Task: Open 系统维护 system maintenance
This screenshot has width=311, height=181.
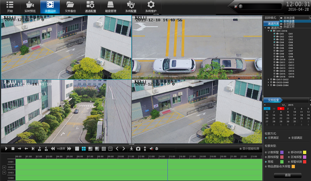Action: [151, 7]
